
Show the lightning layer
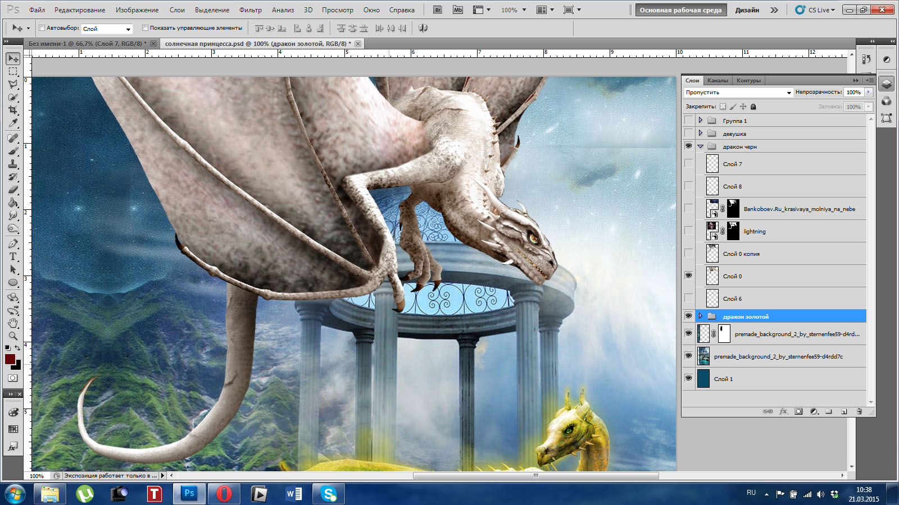point(688,231)
